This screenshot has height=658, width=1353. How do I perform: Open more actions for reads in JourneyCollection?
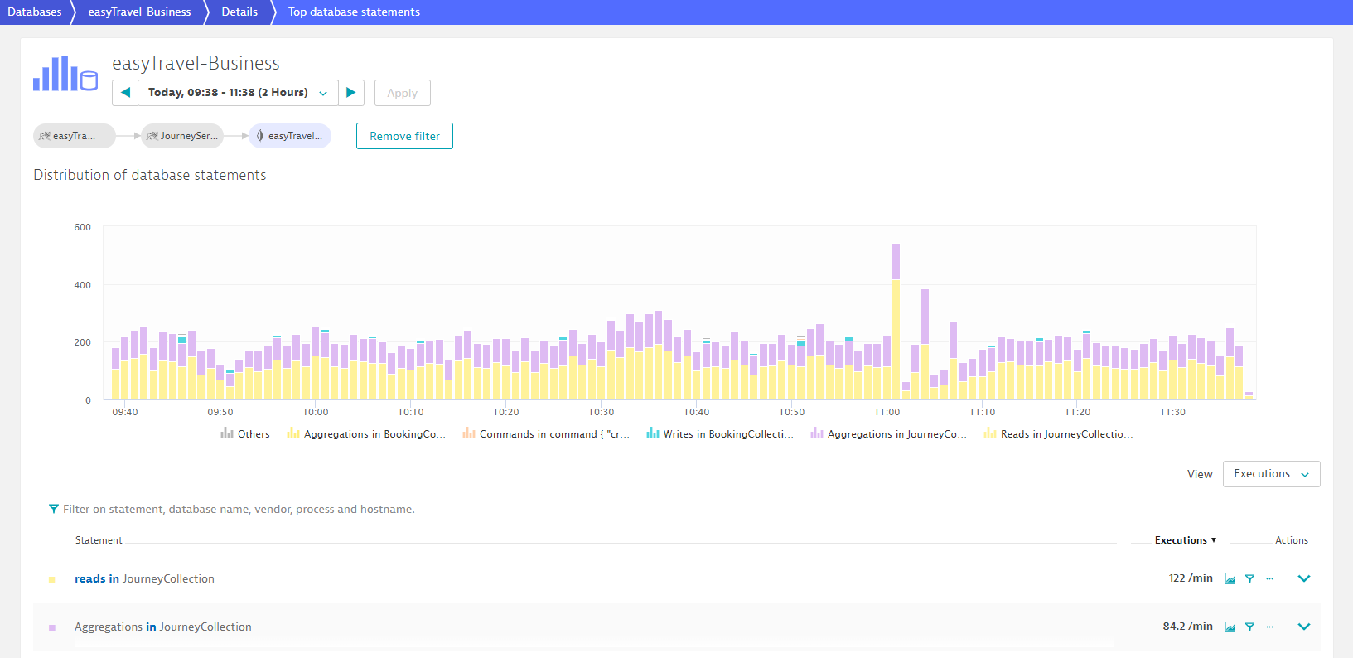click(1269, 579)
